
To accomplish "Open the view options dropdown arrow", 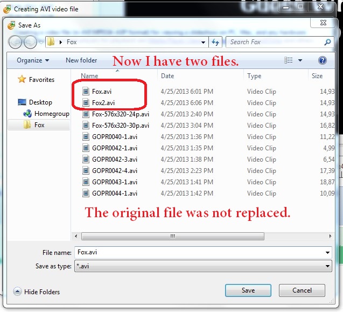I will coord(300,60).
